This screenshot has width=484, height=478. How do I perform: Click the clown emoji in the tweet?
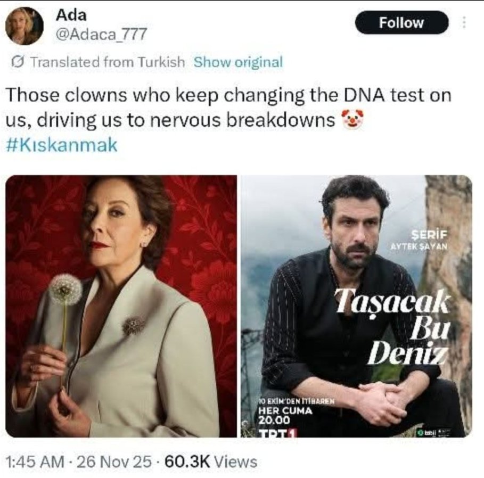click(350, 120)
